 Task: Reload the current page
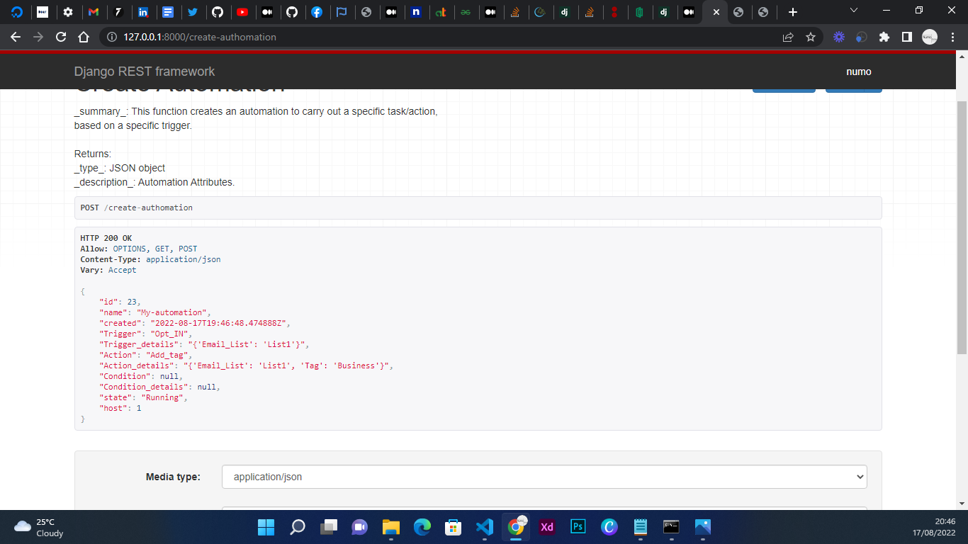61,37
